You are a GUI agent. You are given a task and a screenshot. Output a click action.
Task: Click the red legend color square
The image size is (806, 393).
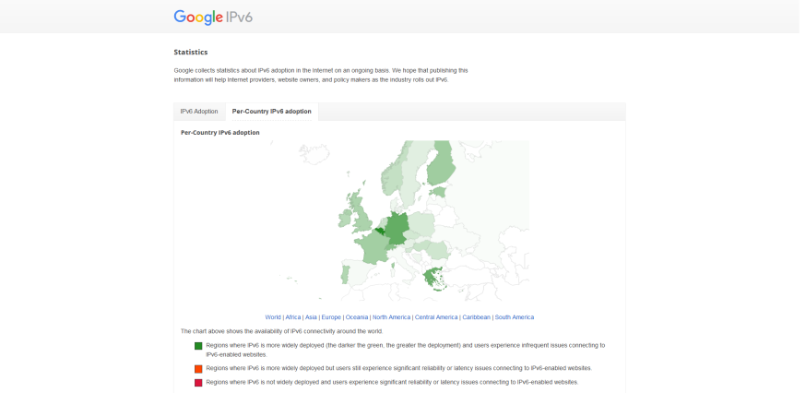pos(198,382)
